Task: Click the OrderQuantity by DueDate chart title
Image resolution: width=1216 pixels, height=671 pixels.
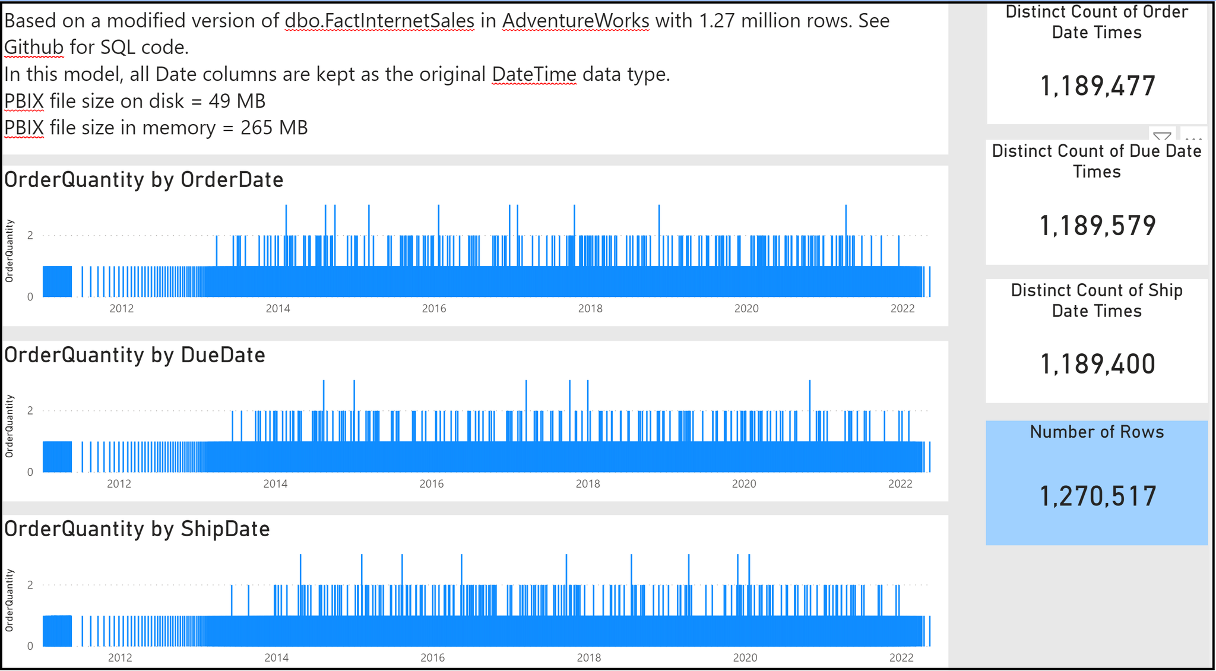Action: (x=134, y=355)
